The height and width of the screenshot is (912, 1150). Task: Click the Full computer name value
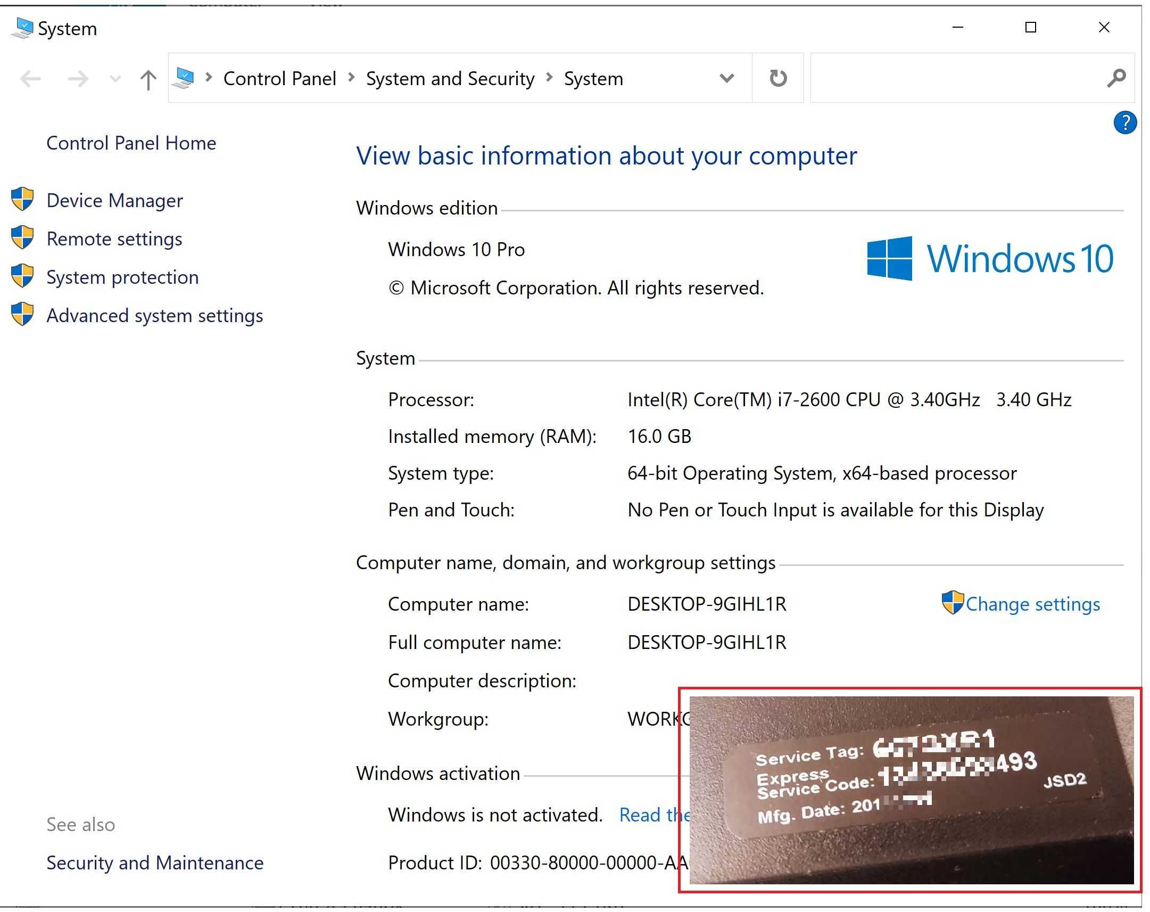[707, 643]
